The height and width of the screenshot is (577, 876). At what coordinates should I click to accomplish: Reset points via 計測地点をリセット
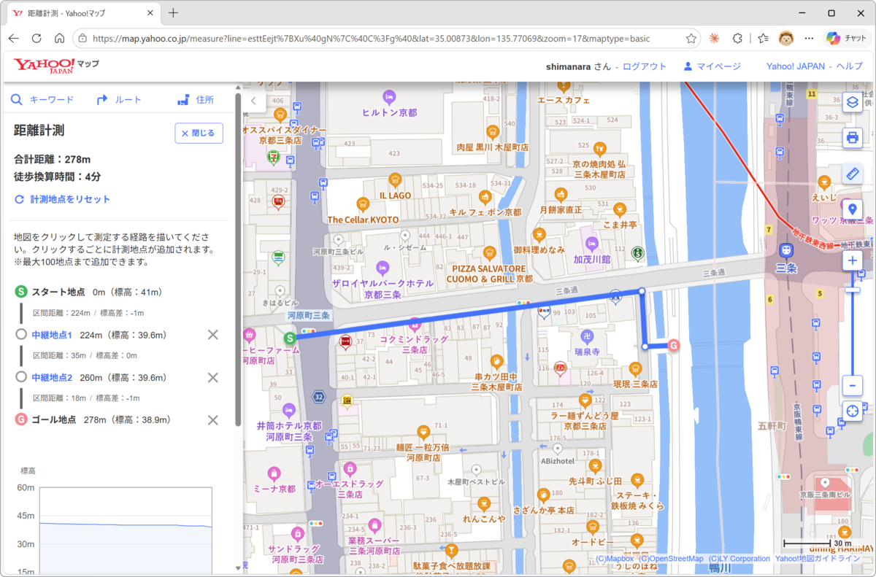tap(63, 199)
